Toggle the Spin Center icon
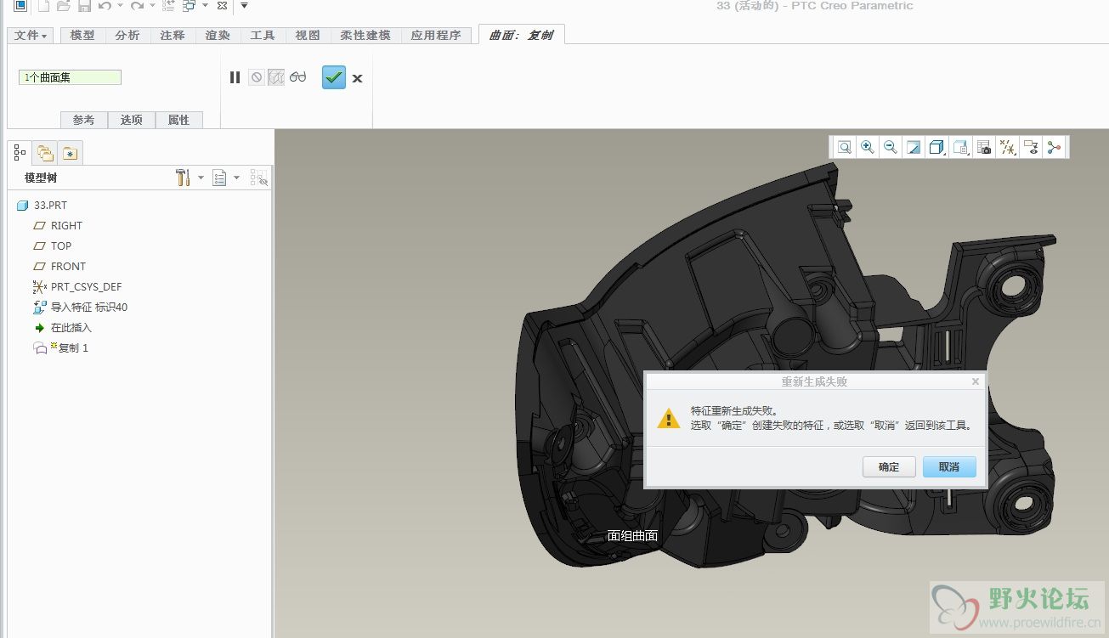This screenshot has width=1109, height=638. pyautogui.click(x=1054, y=147)
